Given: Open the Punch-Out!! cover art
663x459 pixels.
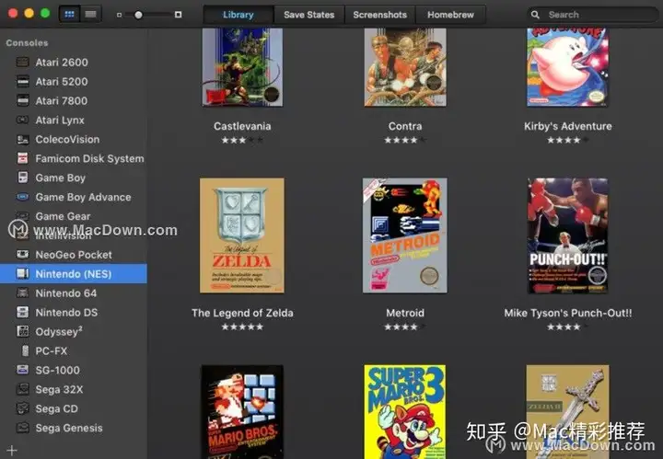Looking at the screenshot, I should pyautogui.click(x=567, y=235).
